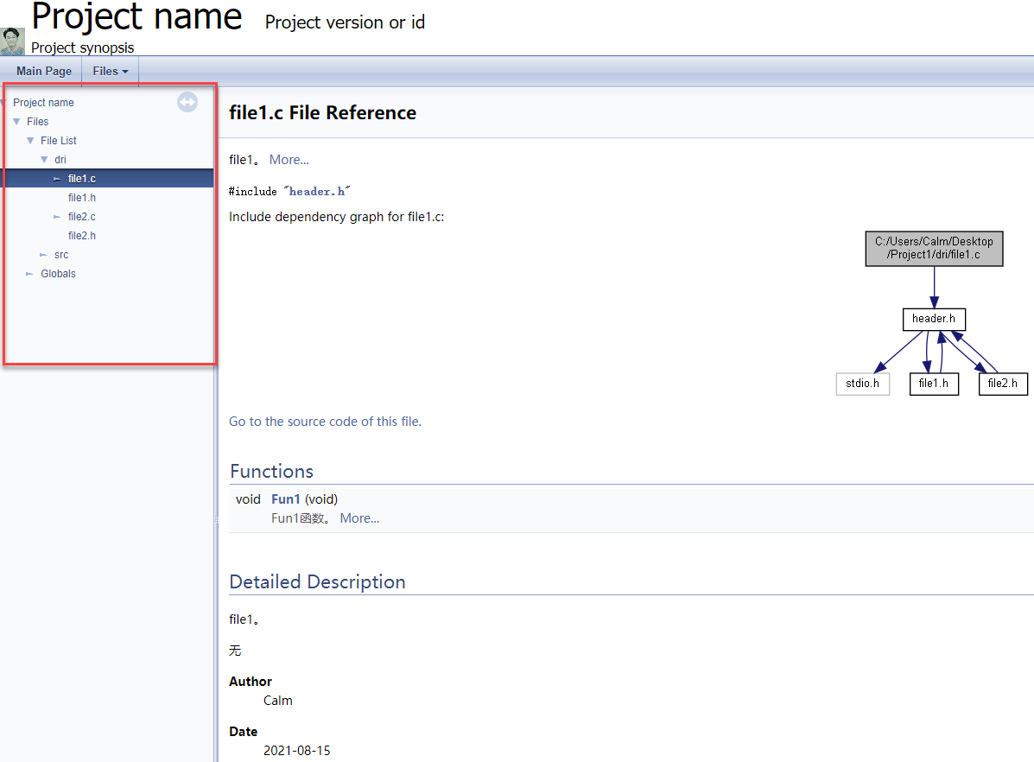Open the Files dropdown menu
Image resolution: width=1034 pixels, height=762 pixels.
click(110, 71)
